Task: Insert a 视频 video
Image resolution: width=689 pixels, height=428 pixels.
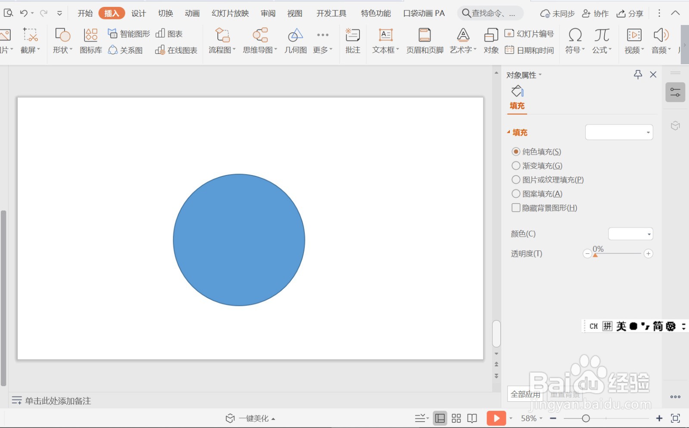Action: click(x=634, y=41)
